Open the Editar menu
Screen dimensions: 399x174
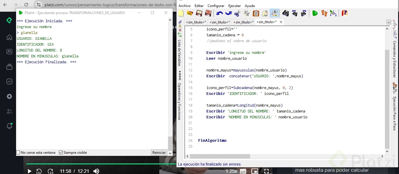tap(199, 6)
